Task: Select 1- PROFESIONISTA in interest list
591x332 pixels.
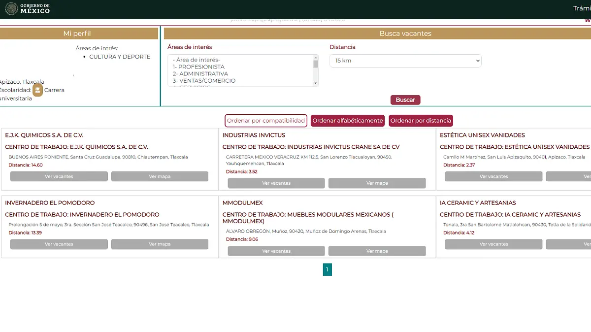Action: pos(198,67)
